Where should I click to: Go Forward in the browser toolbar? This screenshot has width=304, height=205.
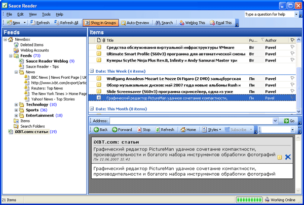click(x=122, y=130)
